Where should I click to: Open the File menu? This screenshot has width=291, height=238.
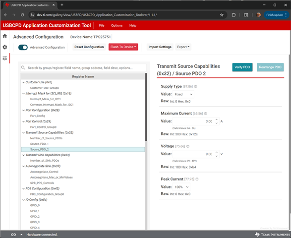tap(102, 25)
